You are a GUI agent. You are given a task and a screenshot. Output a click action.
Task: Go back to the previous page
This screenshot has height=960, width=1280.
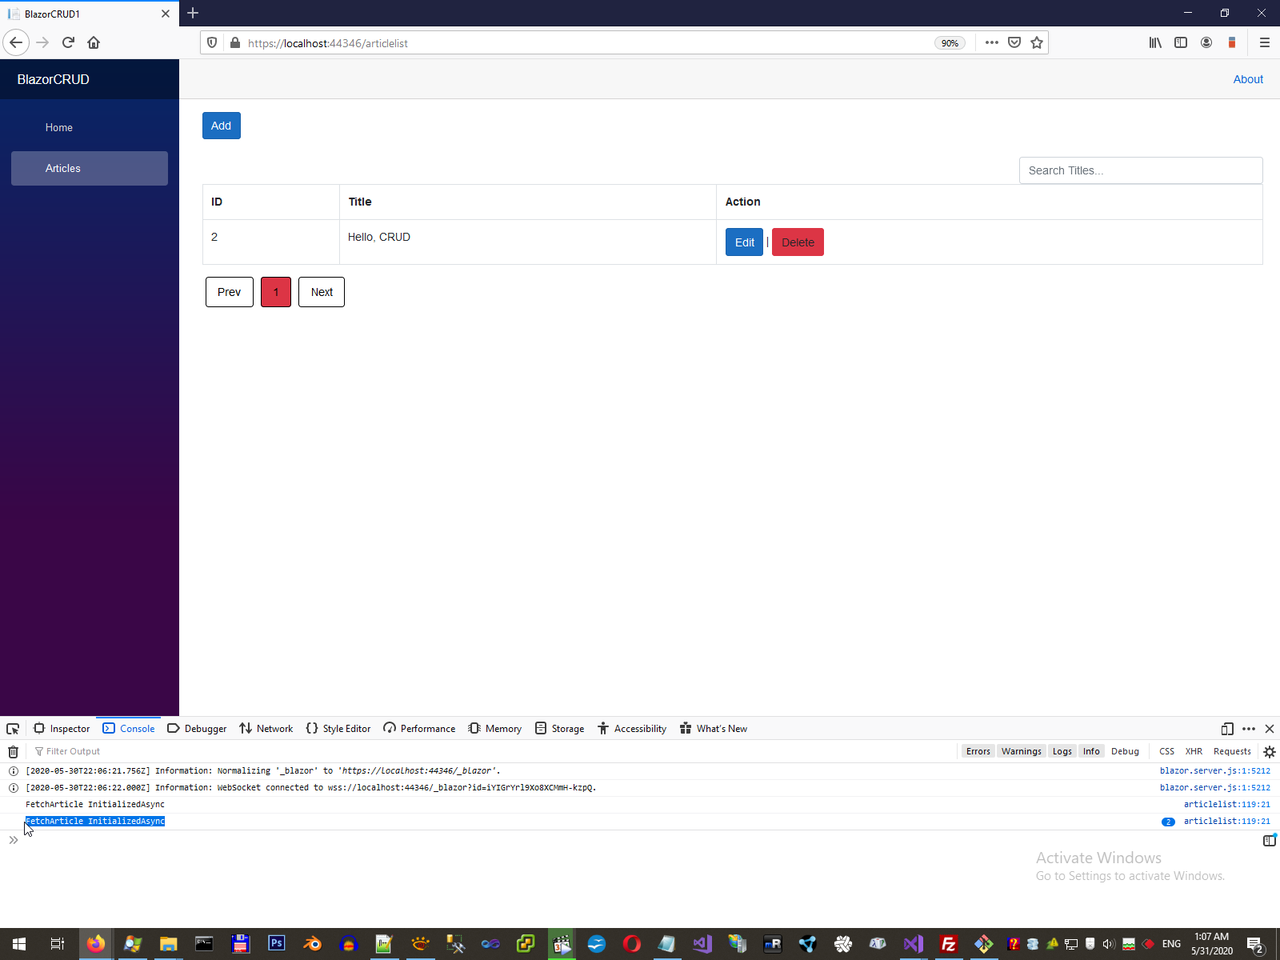pyautogui.click(x=16, y=42)
